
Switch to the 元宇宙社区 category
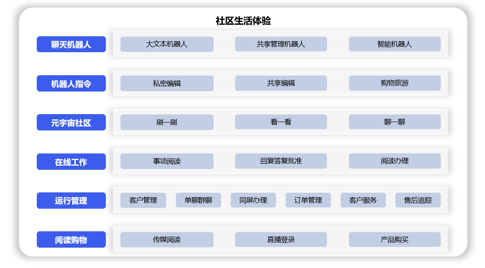[71, 123]
